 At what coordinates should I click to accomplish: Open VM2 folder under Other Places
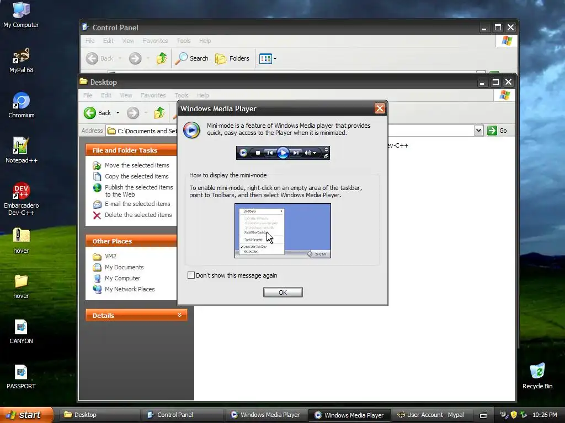point(110,256)
